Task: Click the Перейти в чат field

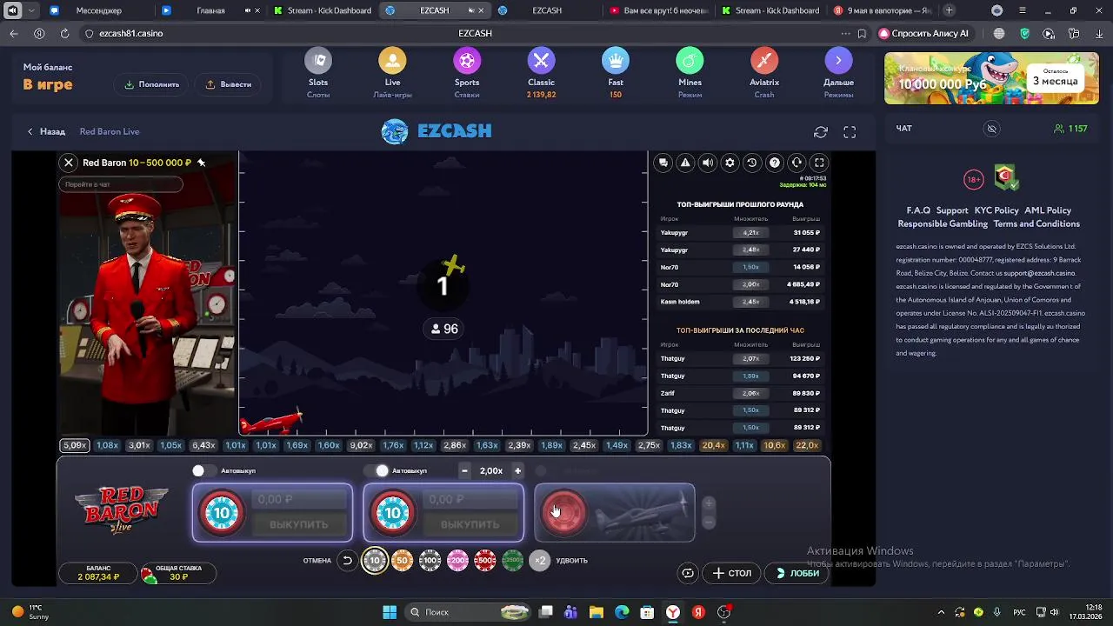Action: coord(121,184)
